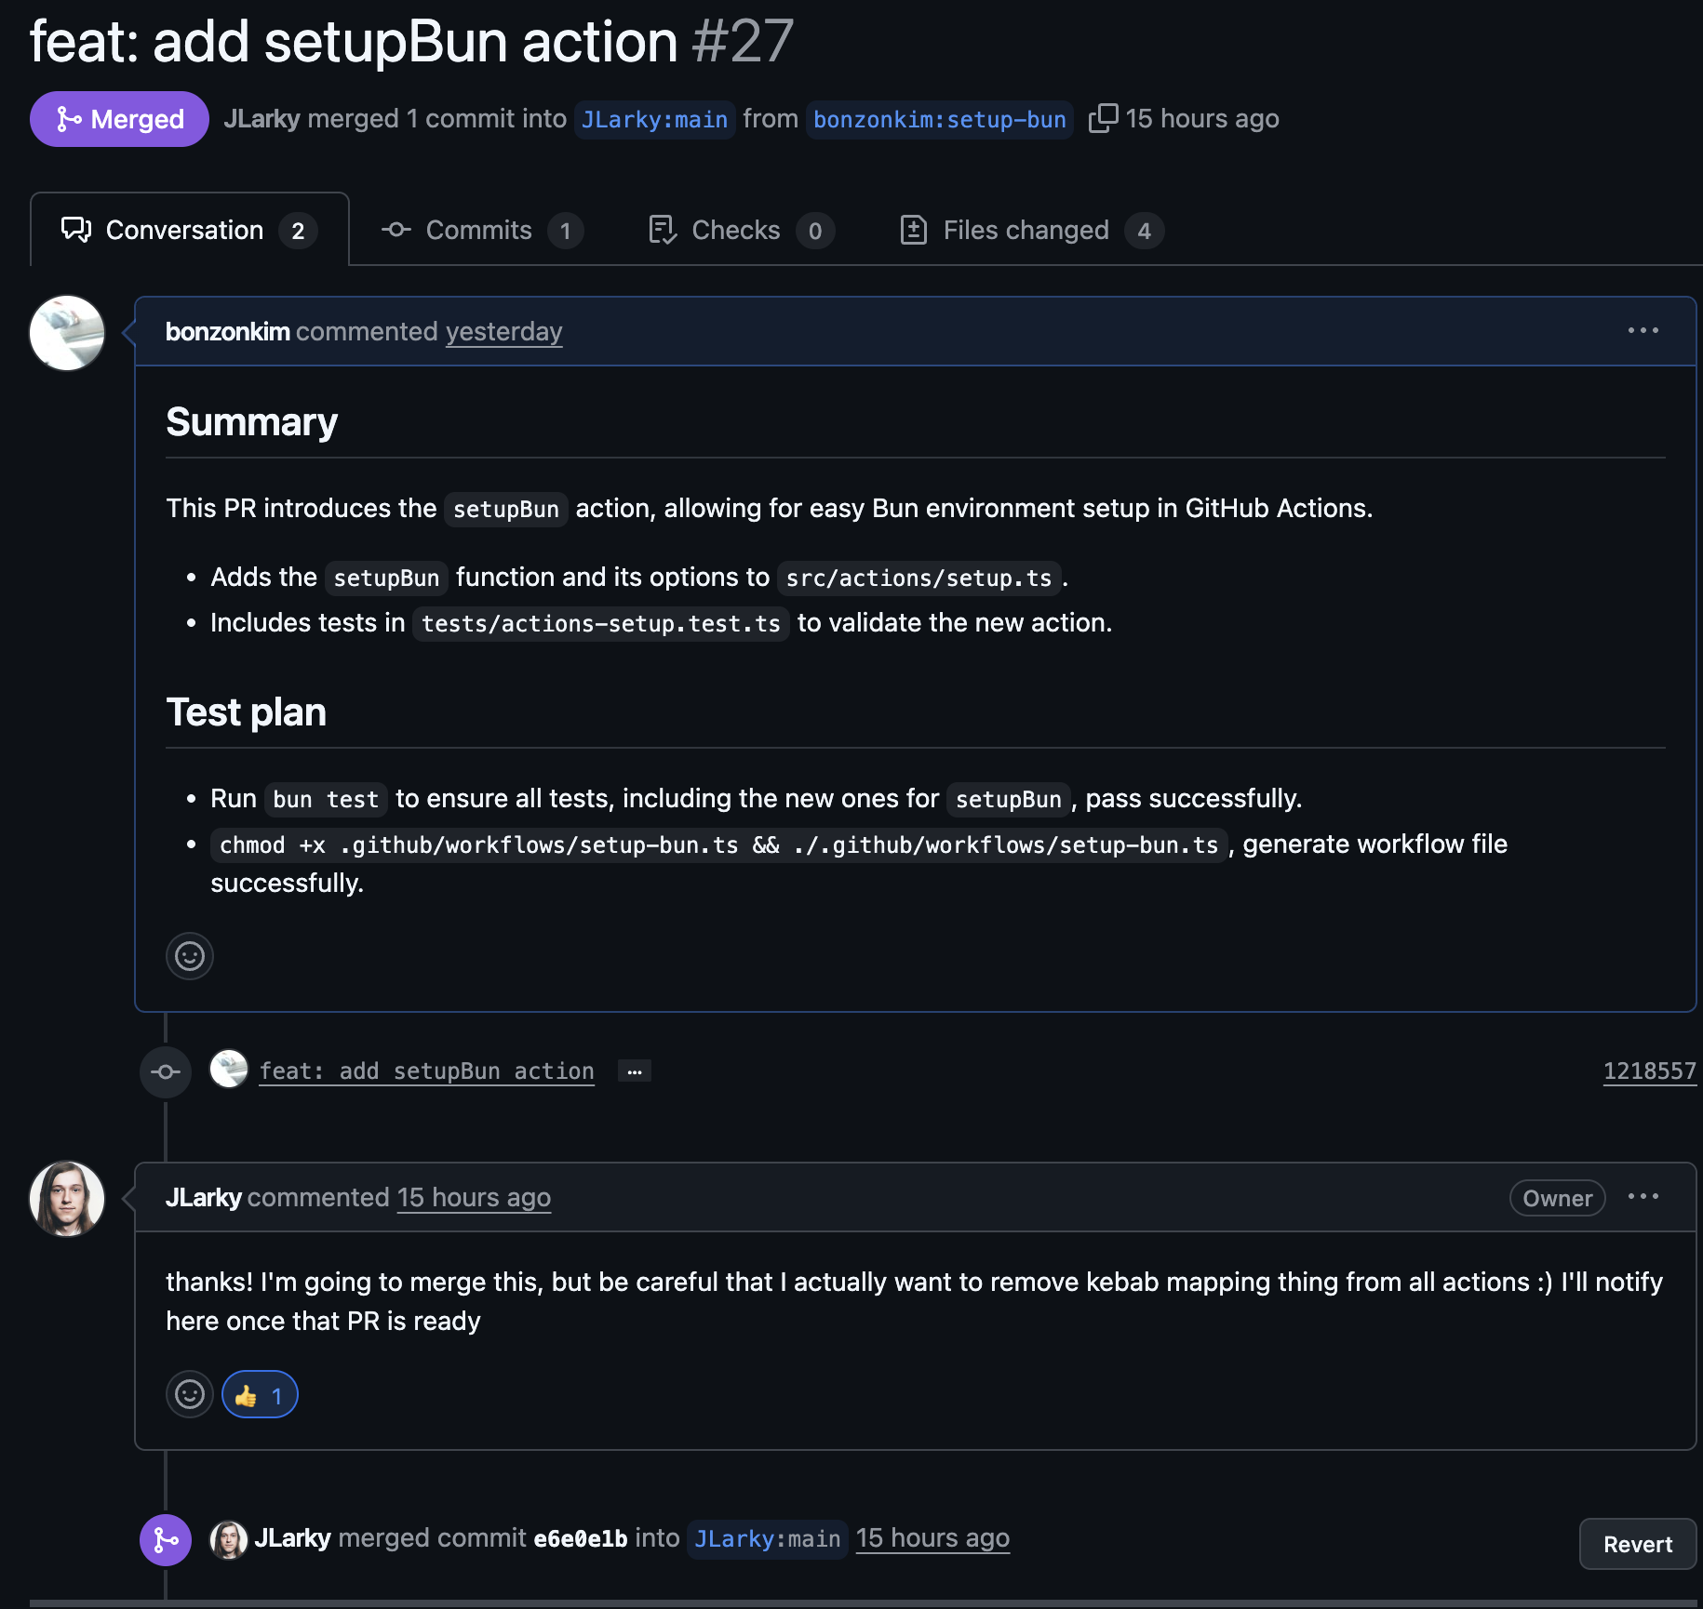Open commit hash 1218557 link
The height and width of the screenshot is (1609, 1703).
1648,1071
